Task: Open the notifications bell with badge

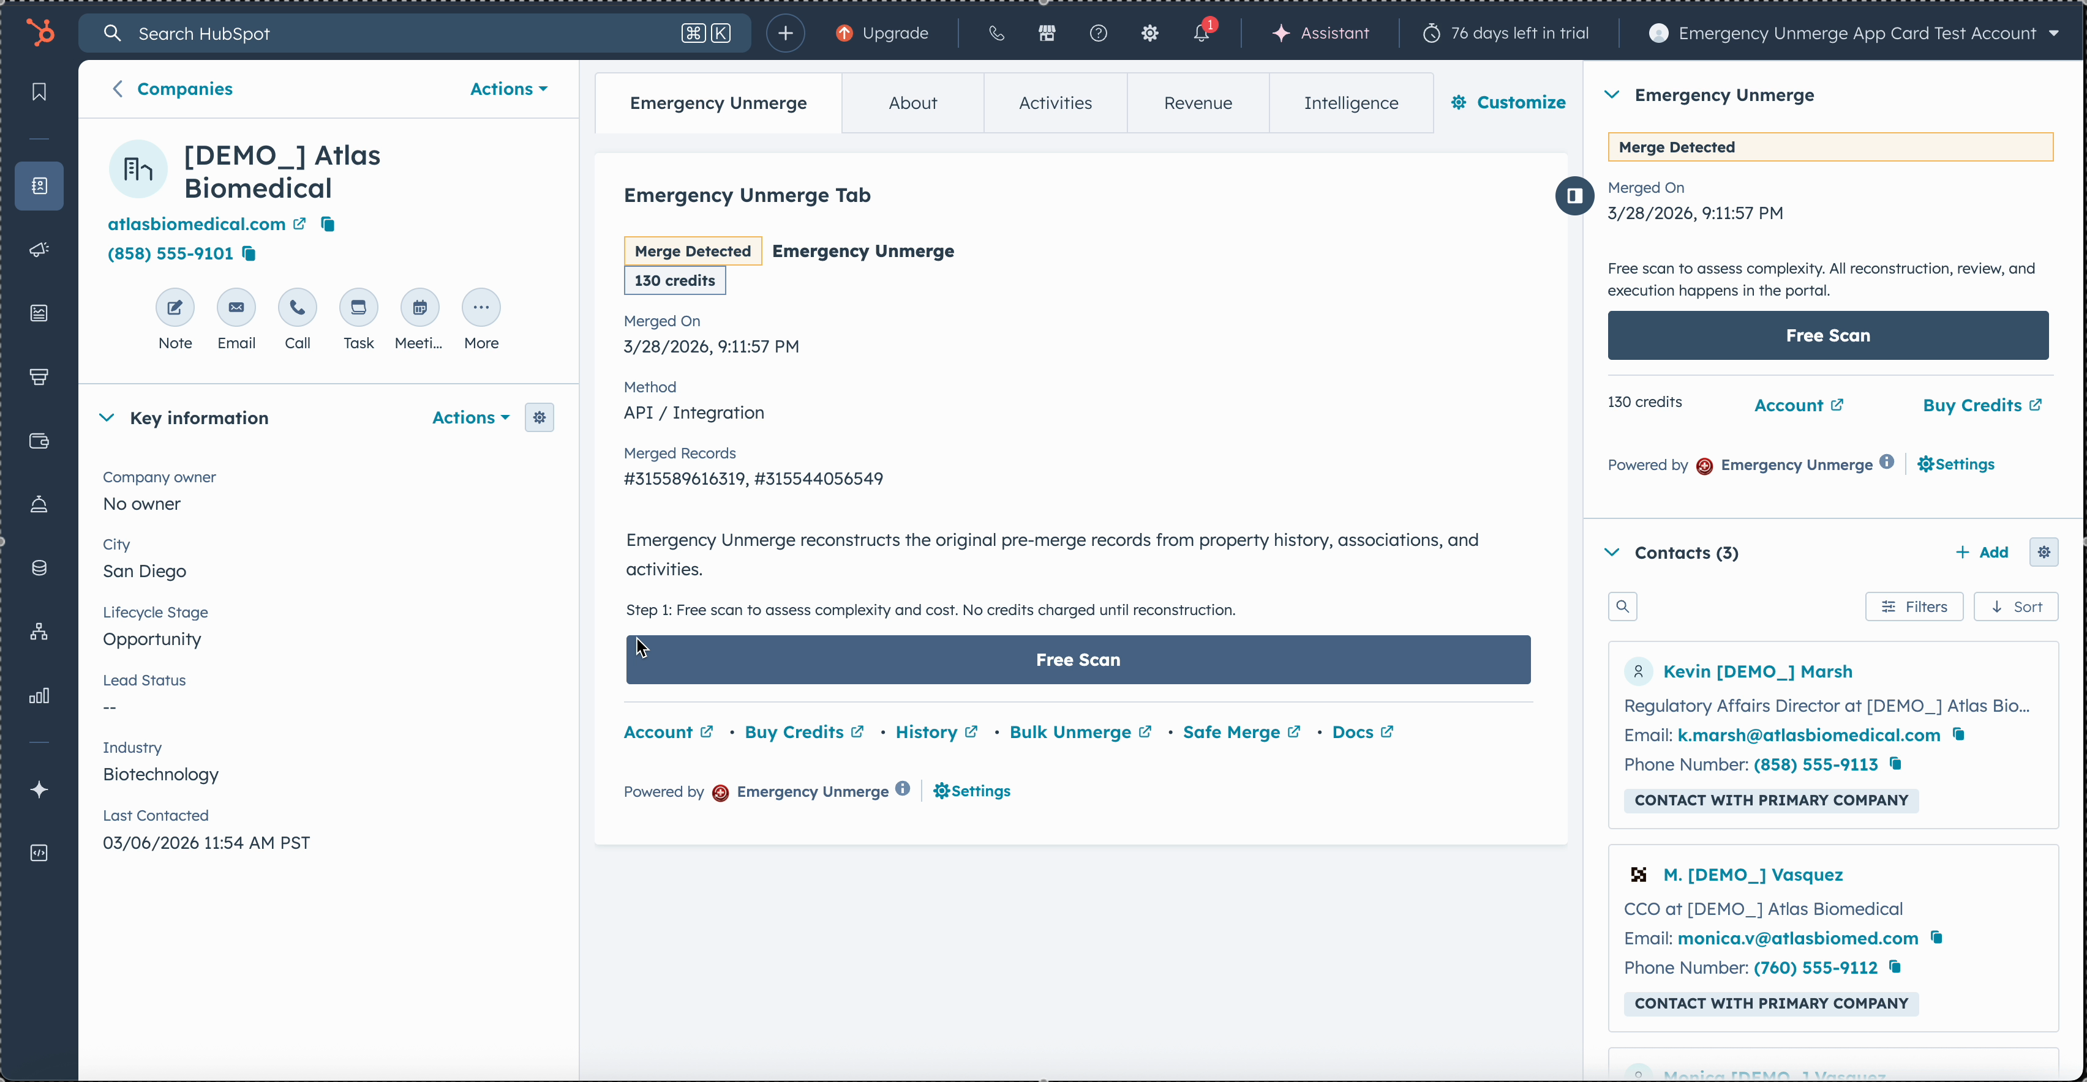Action: click(x=1202, y=32)
